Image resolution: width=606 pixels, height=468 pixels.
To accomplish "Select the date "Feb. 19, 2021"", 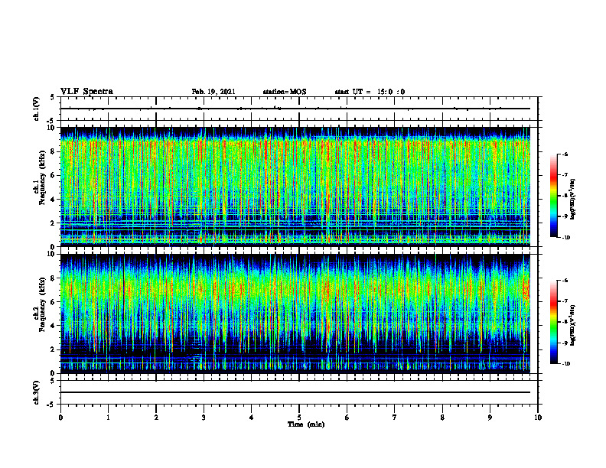I will tap(213, 92).
